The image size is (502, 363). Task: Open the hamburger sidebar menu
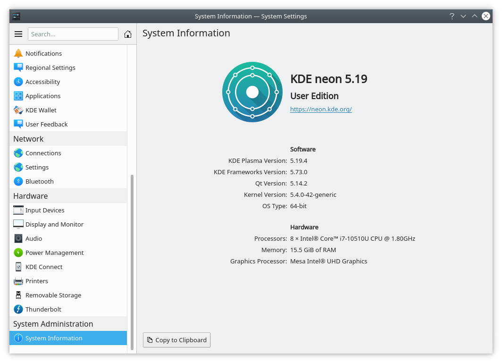click(18, 34)
